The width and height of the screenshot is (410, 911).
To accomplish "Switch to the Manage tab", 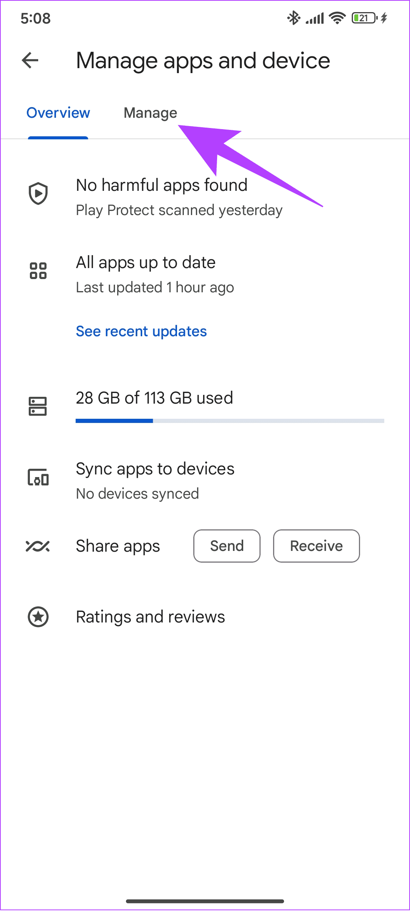I will 150,113.
